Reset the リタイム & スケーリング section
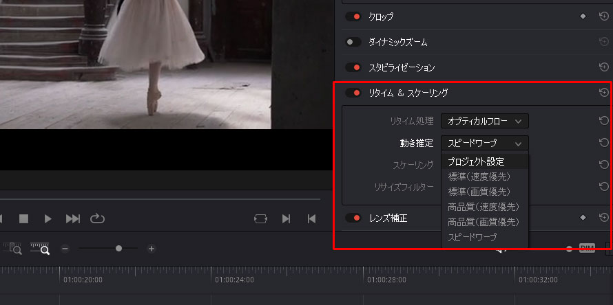 click(x=603, y=93)
